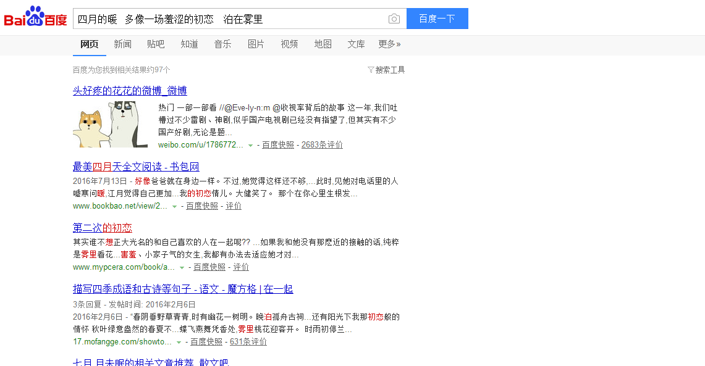Click snippet date 2016年7月13日
The height and width of the screenshot is (366, 705).
click(x=100, y=181)
